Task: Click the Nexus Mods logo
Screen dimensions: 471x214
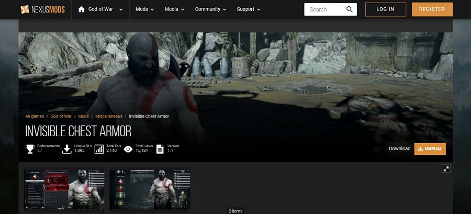Action: [x=43, y=9]
